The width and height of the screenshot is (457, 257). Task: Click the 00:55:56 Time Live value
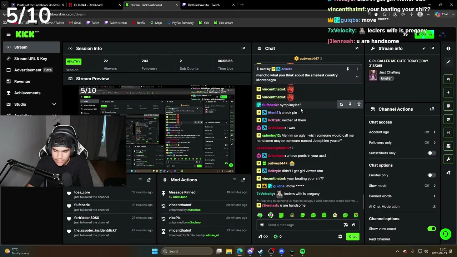click(225, 61)
